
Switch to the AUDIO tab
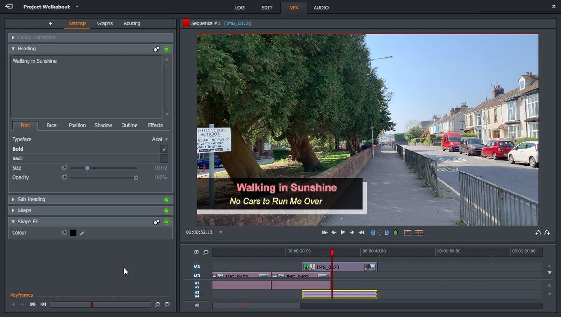321,7
